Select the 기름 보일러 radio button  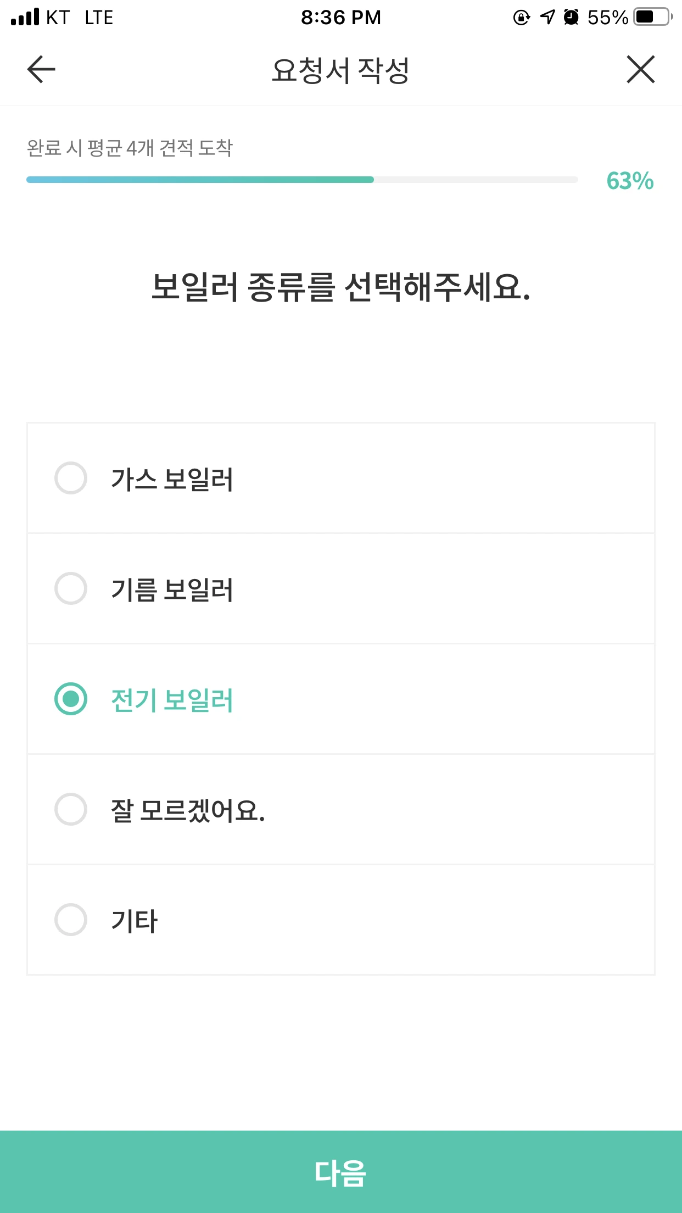tap(71, 588)
